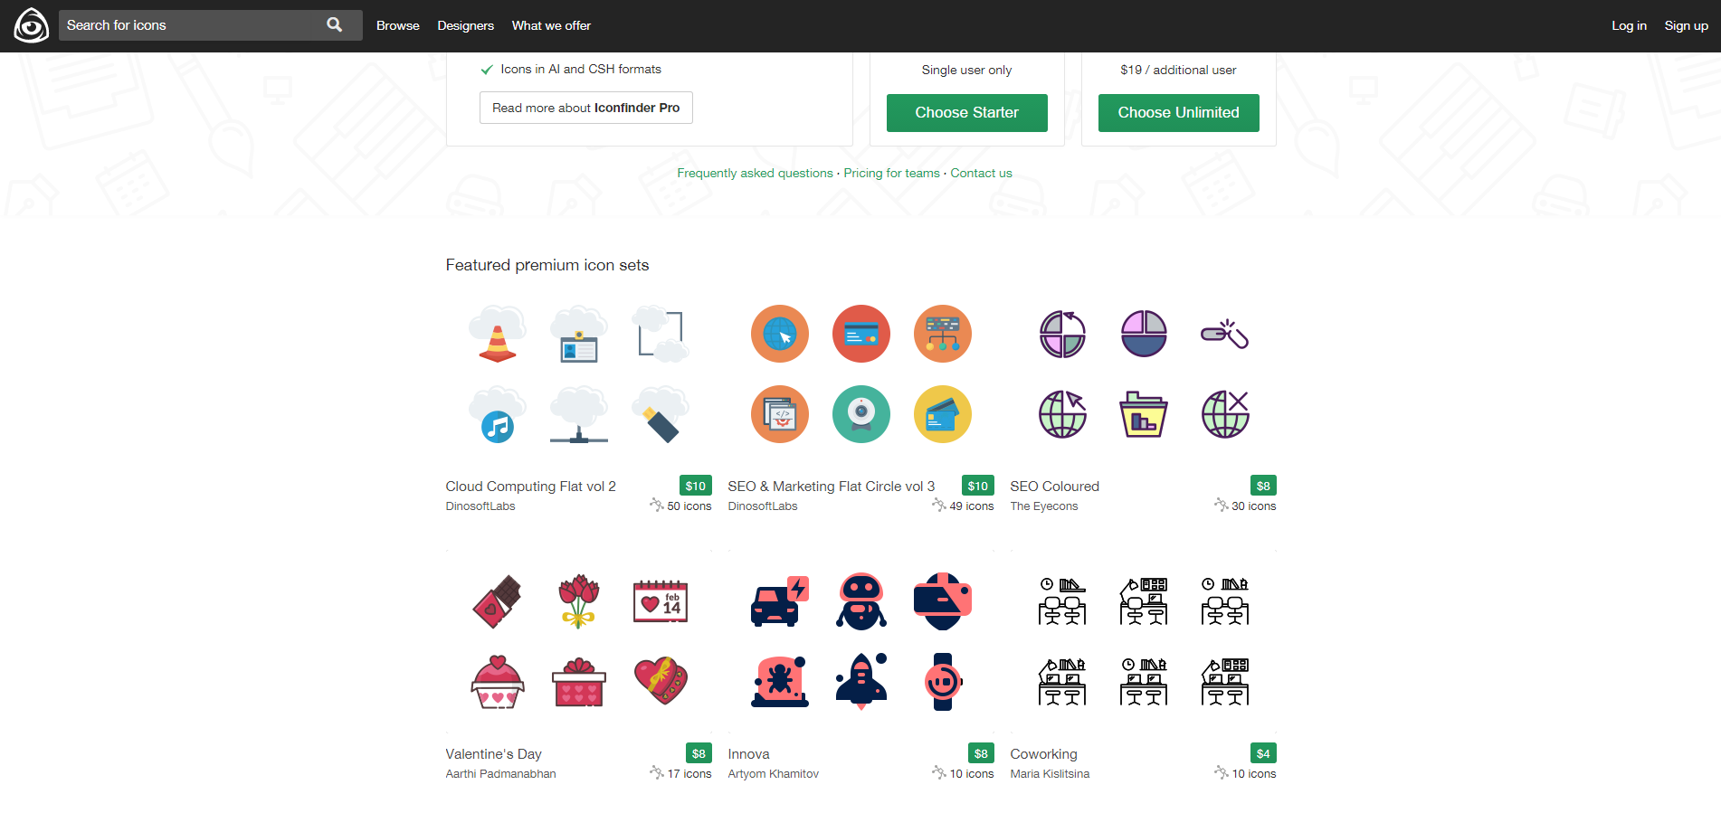Open the Innova icon set
Image resolution: width=1721 pixels, height=813 pixels.
tap(748, 754)
